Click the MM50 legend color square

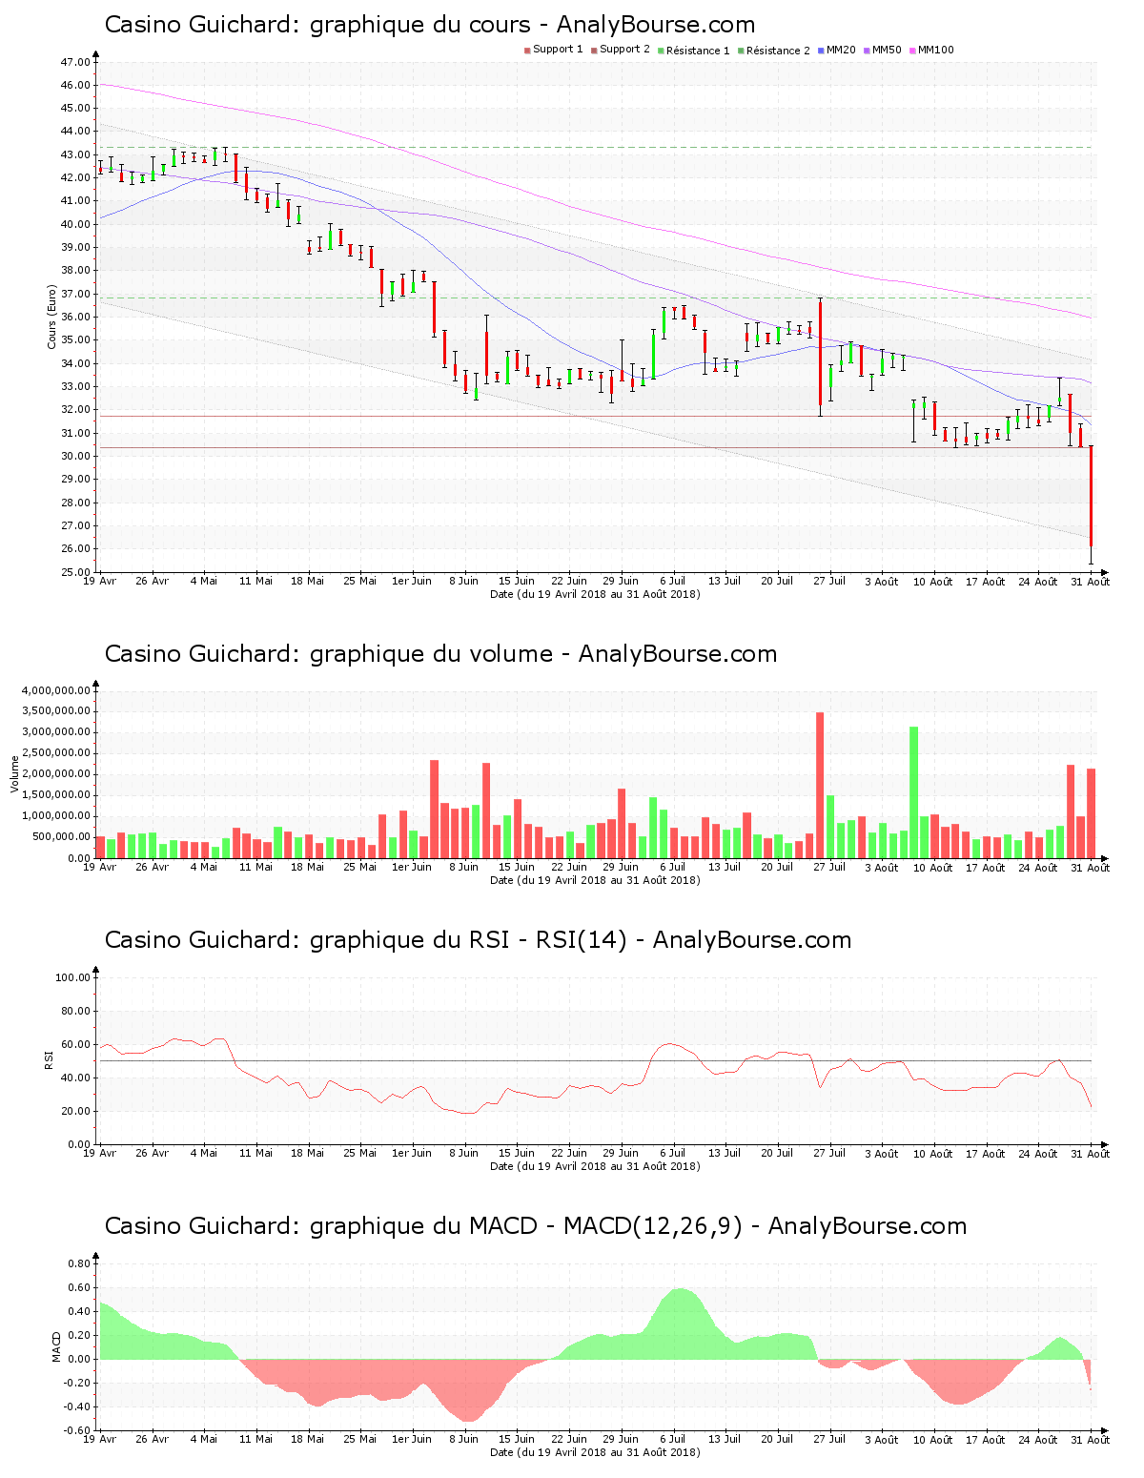[x=868, y=50]
